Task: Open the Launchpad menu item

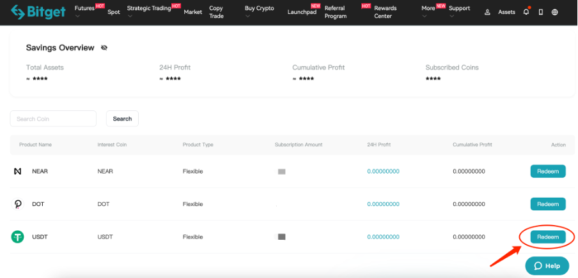Action: coord(302,12)
